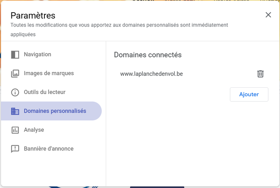Screen dimensions: 280x188
Task: Open Bannière d'annonce settings
Action: [49, 149]
